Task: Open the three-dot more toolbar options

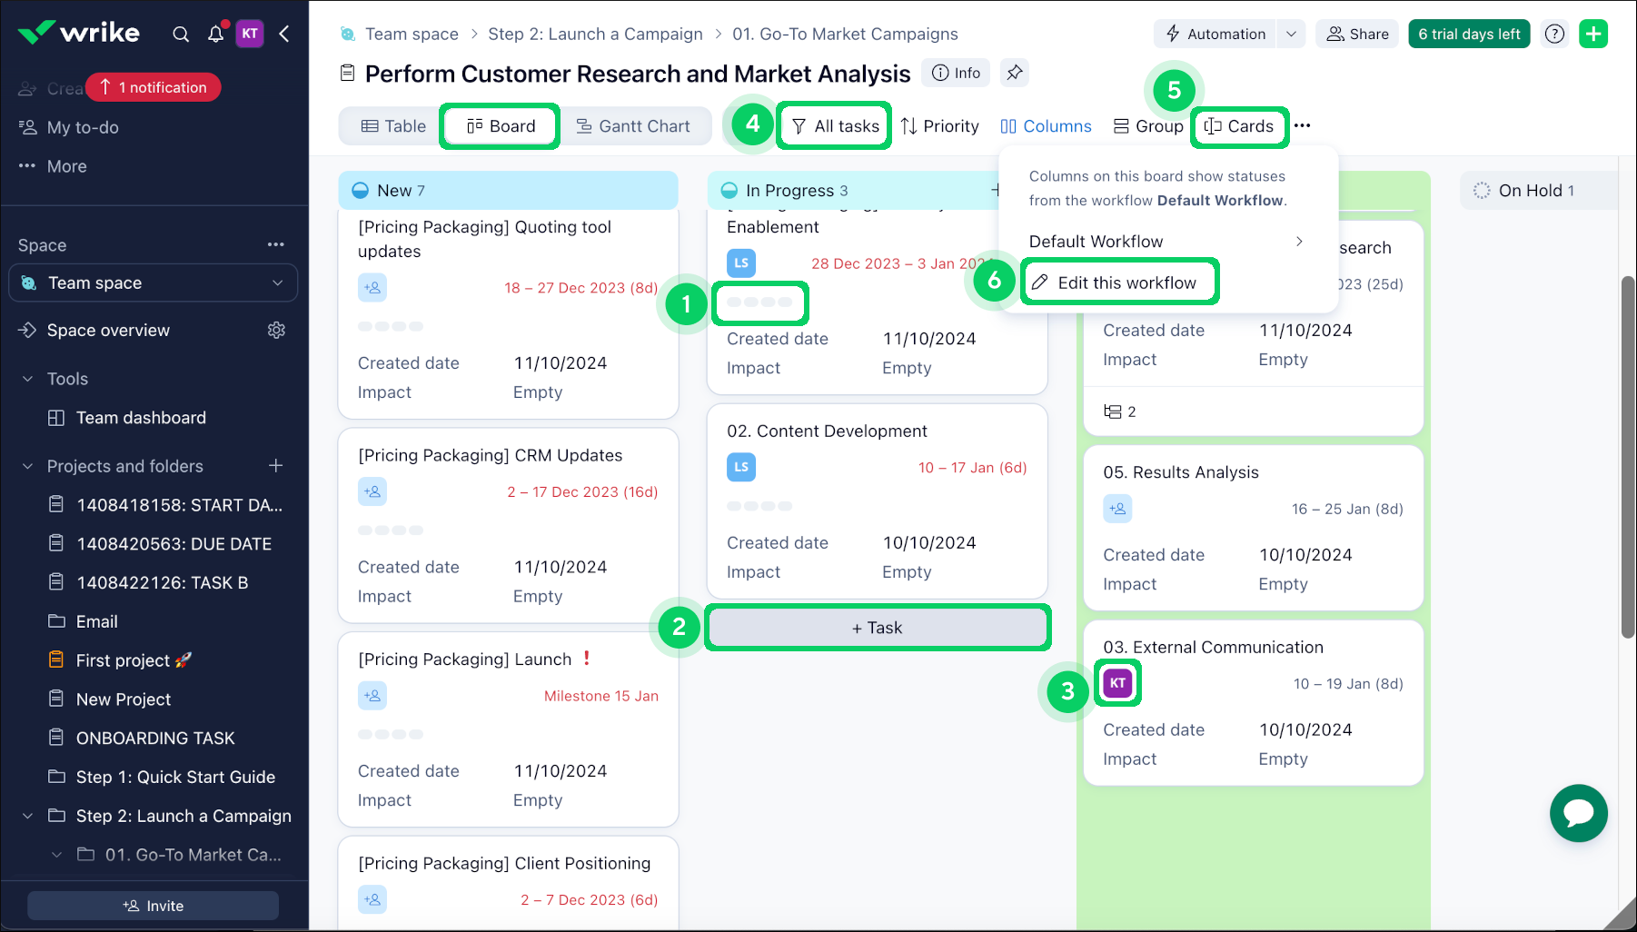Action: 1302,126
